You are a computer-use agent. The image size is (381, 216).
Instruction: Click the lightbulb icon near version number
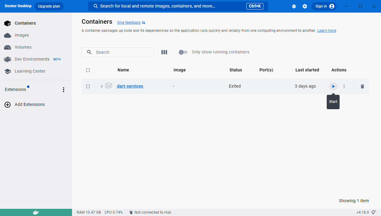373,212
